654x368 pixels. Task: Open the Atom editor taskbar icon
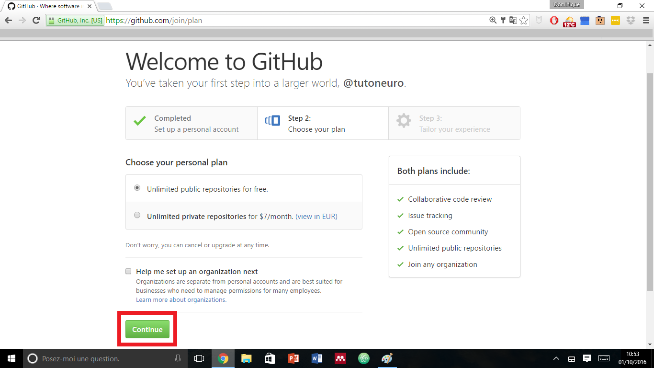pos(364,358)
